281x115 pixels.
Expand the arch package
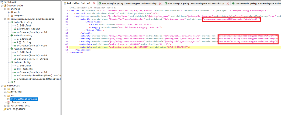[8, 12]
